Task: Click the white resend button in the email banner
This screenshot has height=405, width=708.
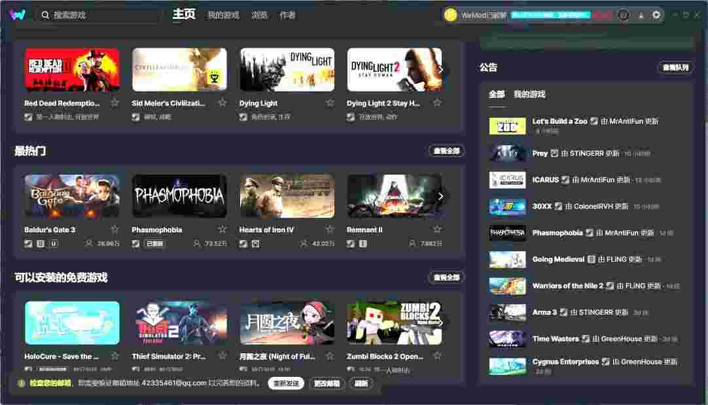Action: coord(286,383)
